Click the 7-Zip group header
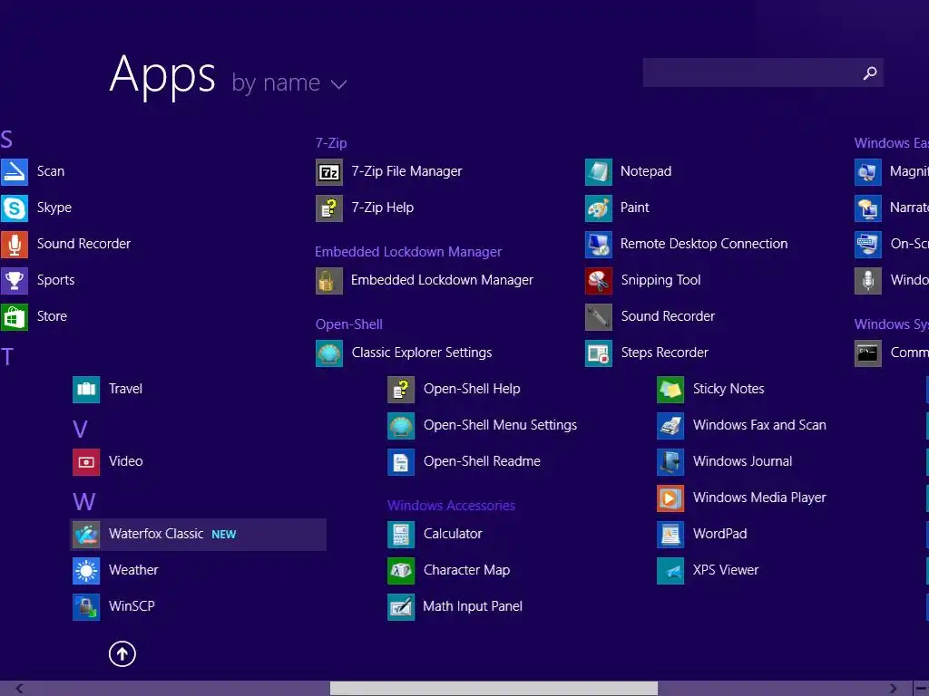 pyautogui.click(x=331, y=143)
